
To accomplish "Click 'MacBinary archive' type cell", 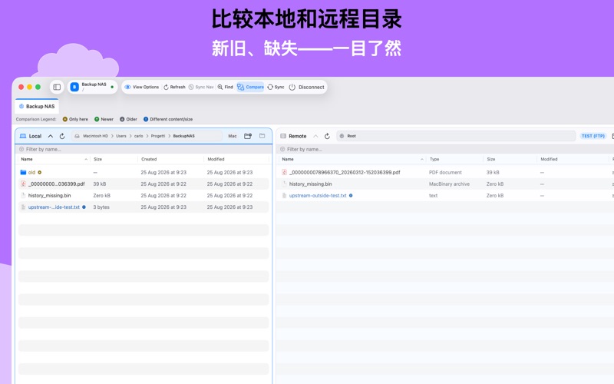I will (449, 184).
